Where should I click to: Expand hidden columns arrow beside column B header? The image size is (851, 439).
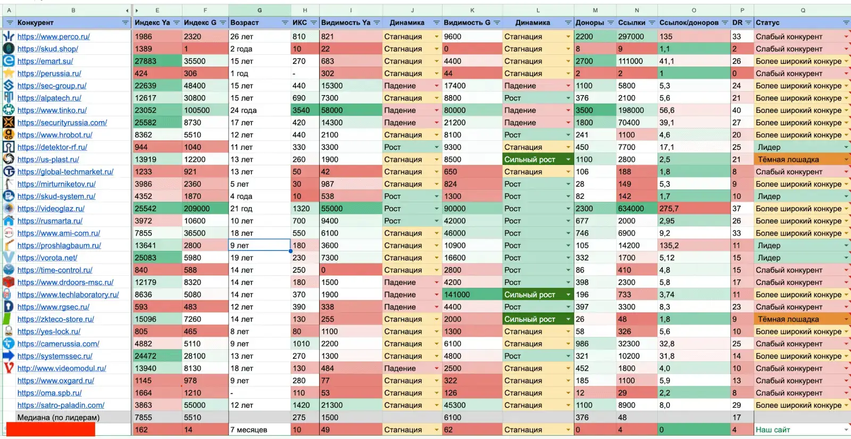[x=127, y=11]
